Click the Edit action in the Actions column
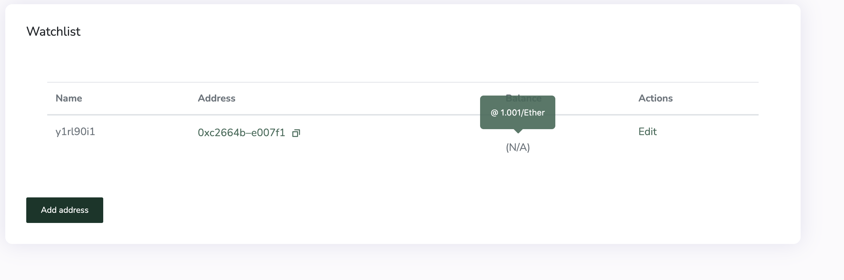 [647, 132]
